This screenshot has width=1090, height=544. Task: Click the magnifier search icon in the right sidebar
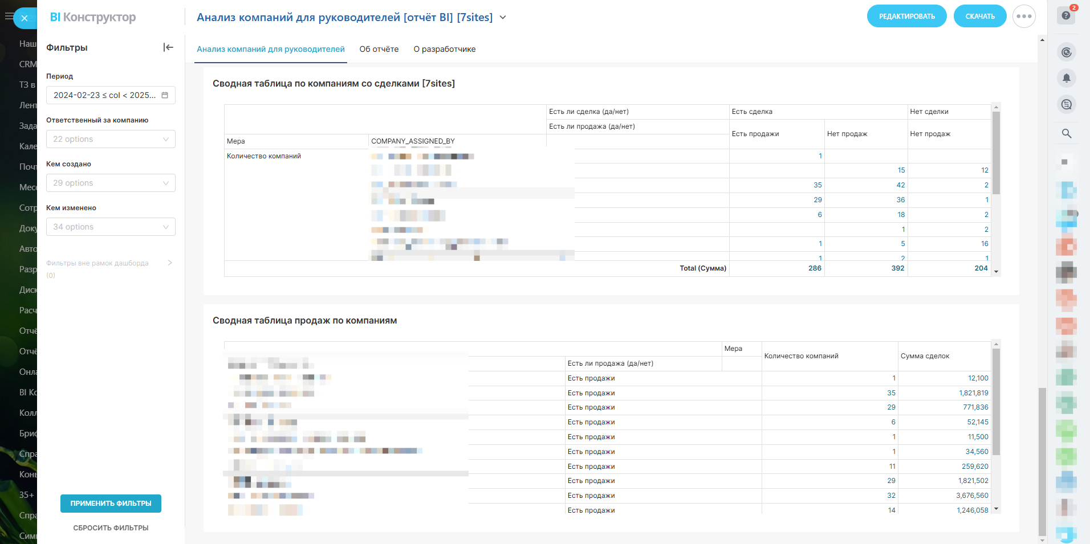1066,133
